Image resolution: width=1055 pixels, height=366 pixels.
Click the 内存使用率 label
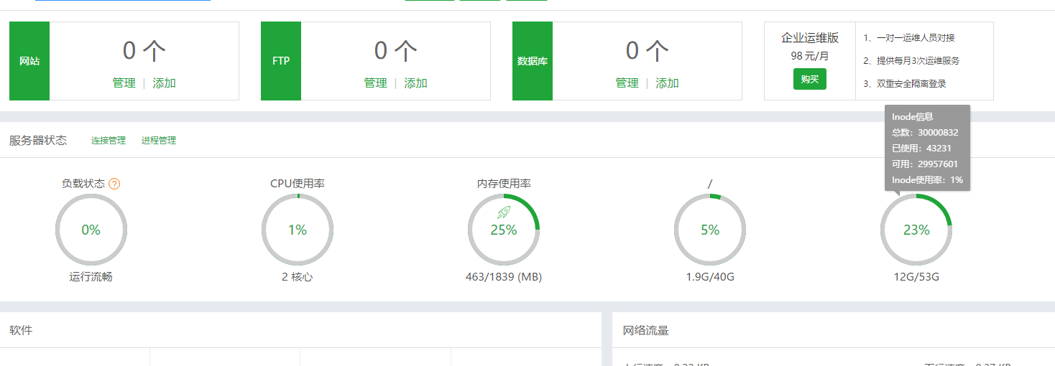pyautogui.click(x=504, y=184)
